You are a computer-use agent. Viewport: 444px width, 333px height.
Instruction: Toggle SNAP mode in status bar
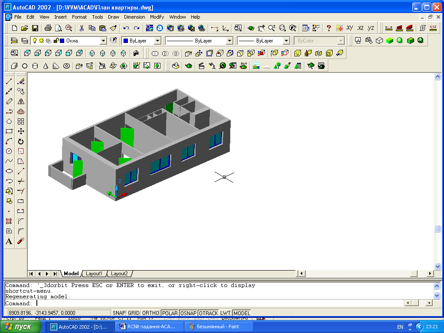119,313
